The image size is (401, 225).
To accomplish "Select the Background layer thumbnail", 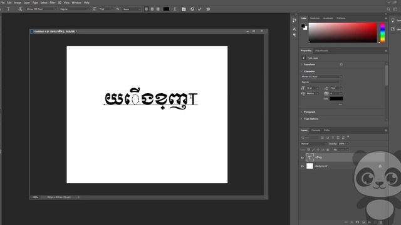I will (310, 166).
